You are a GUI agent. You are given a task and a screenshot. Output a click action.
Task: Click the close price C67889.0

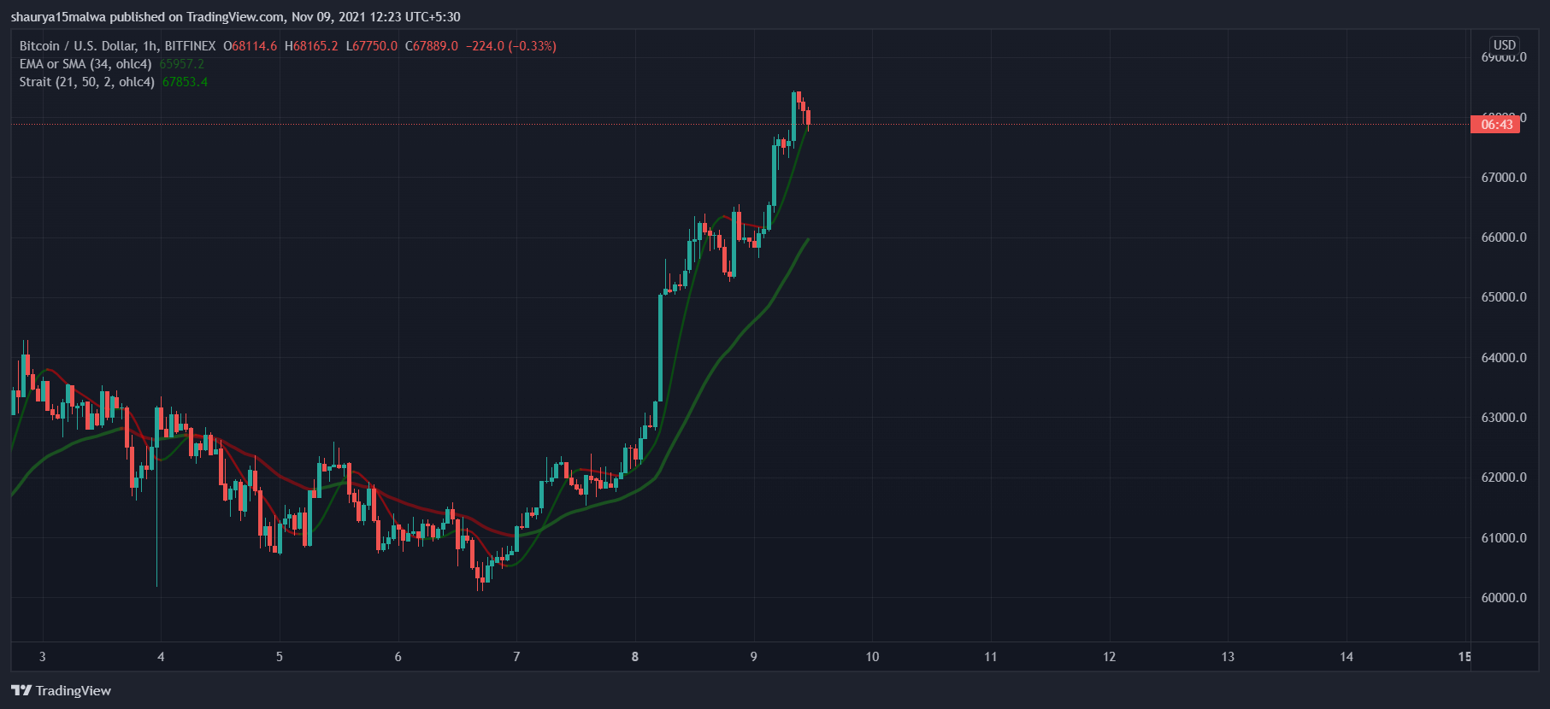pyautogui.click(x=432, y=46)
